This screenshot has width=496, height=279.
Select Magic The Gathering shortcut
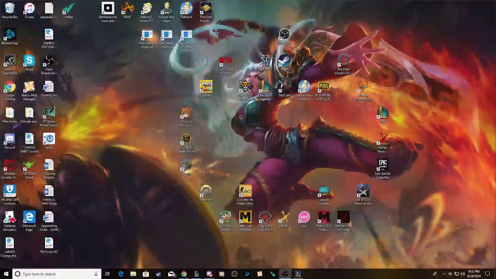pos(265,221)
